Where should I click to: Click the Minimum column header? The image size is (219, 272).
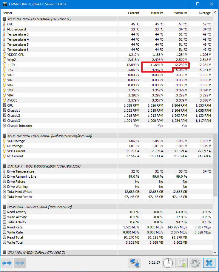[x=157, y=13]
